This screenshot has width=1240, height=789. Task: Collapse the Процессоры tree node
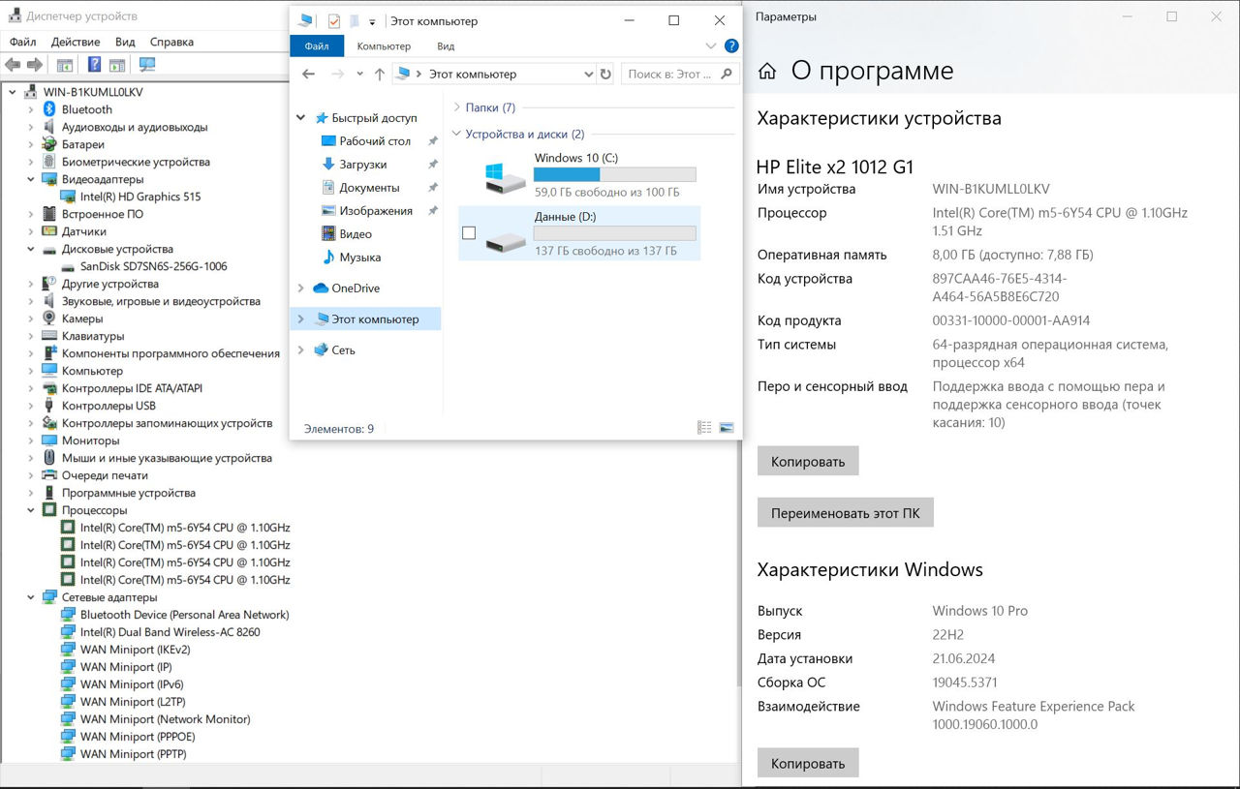31,510
